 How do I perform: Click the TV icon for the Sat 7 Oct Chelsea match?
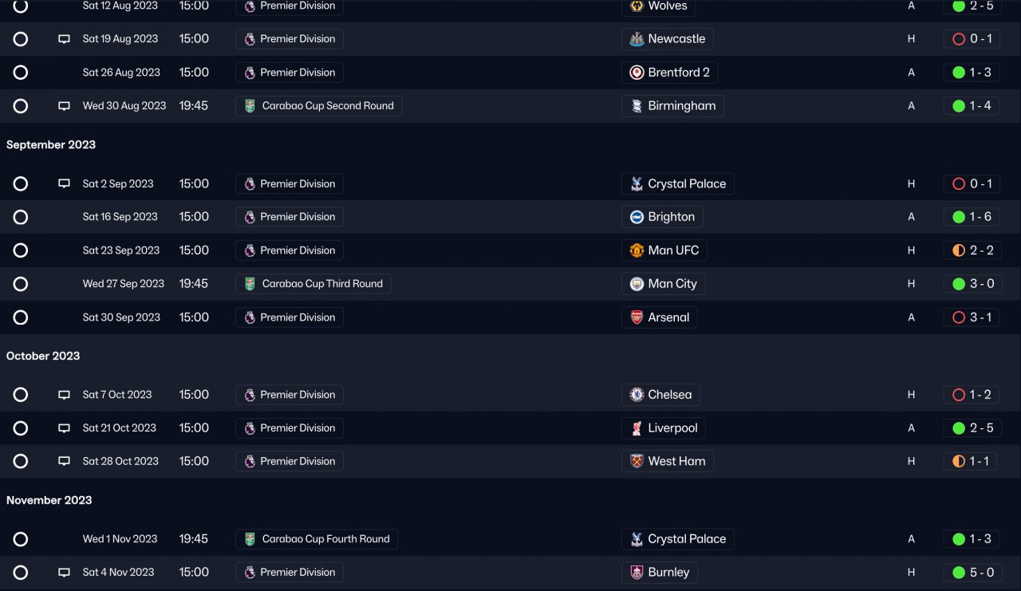click(x=65, y=395)
